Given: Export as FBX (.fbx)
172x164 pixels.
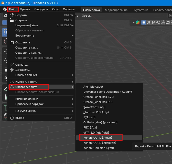Looking at the screenshot, I should (109, 127).
